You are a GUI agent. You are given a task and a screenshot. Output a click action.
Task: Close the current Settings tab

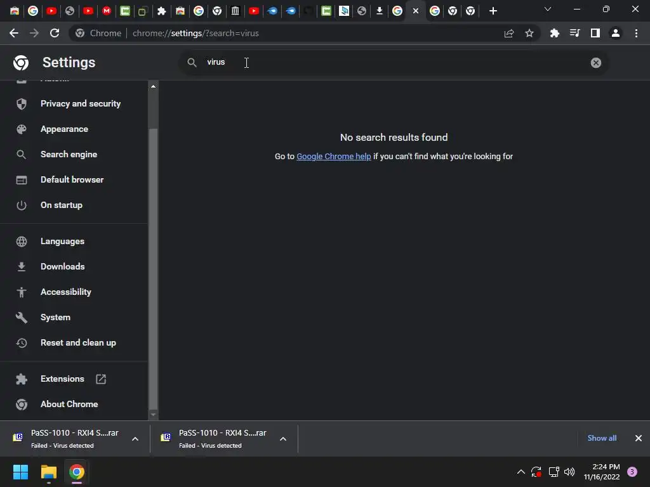(416, 11)
